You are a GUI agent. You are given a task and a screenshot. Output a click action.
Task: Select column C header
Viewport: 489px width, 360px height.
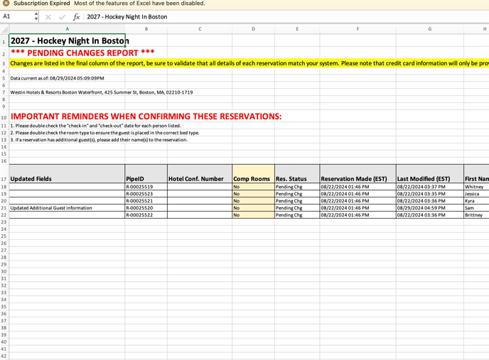tap(200, 29)
